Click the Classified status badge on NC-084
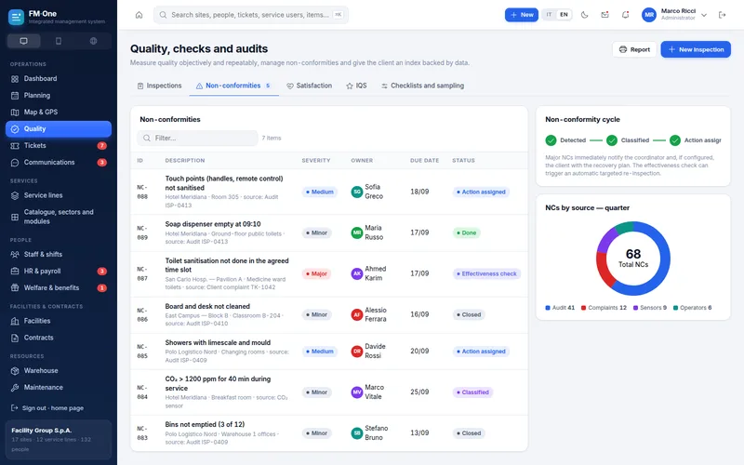The height and width of the screenshot is (465, 744). [472, 392]
